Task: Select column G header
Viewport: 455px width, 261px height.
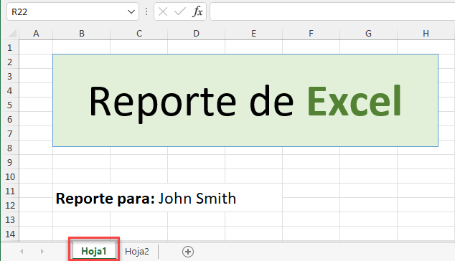Action: pos(368,34)
